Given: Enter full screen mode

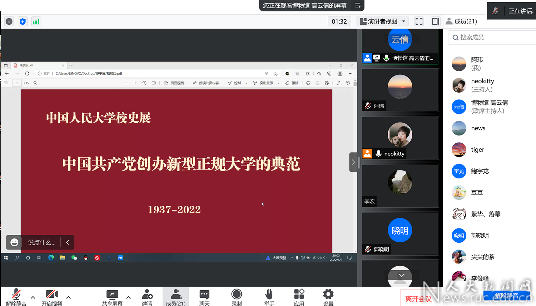Looking at the screenshot, I should pos(419,21).
